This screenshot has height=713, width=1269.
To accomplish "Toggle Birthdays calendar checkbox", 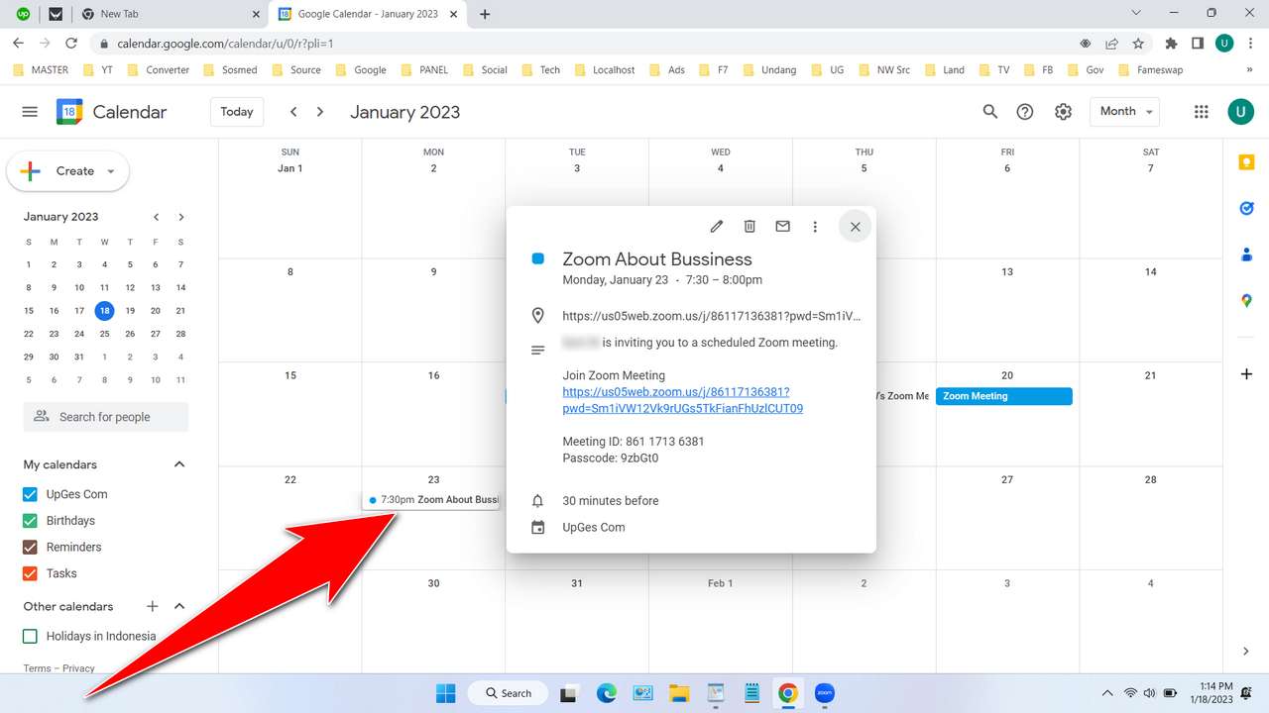I will coord(30,521).
